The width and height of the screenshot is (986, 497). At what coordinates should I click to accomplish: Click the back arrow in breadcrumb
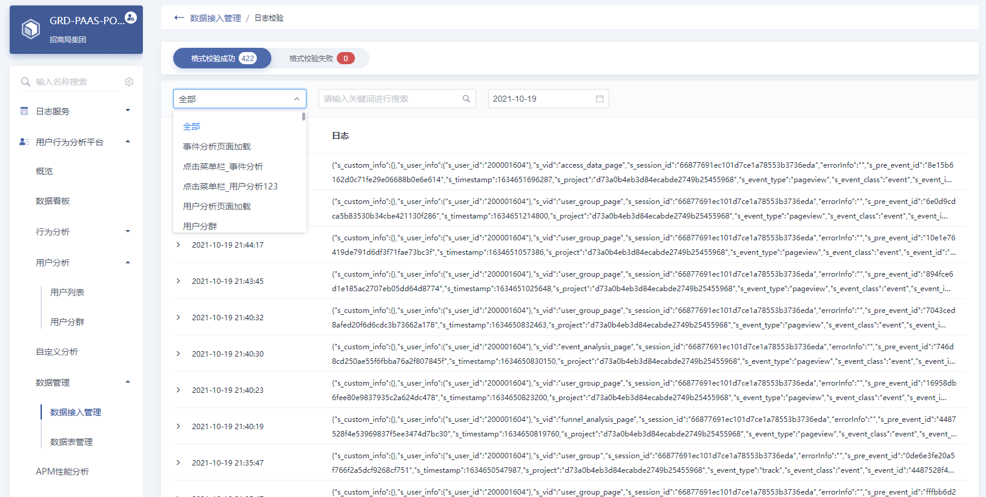[179, 18]
